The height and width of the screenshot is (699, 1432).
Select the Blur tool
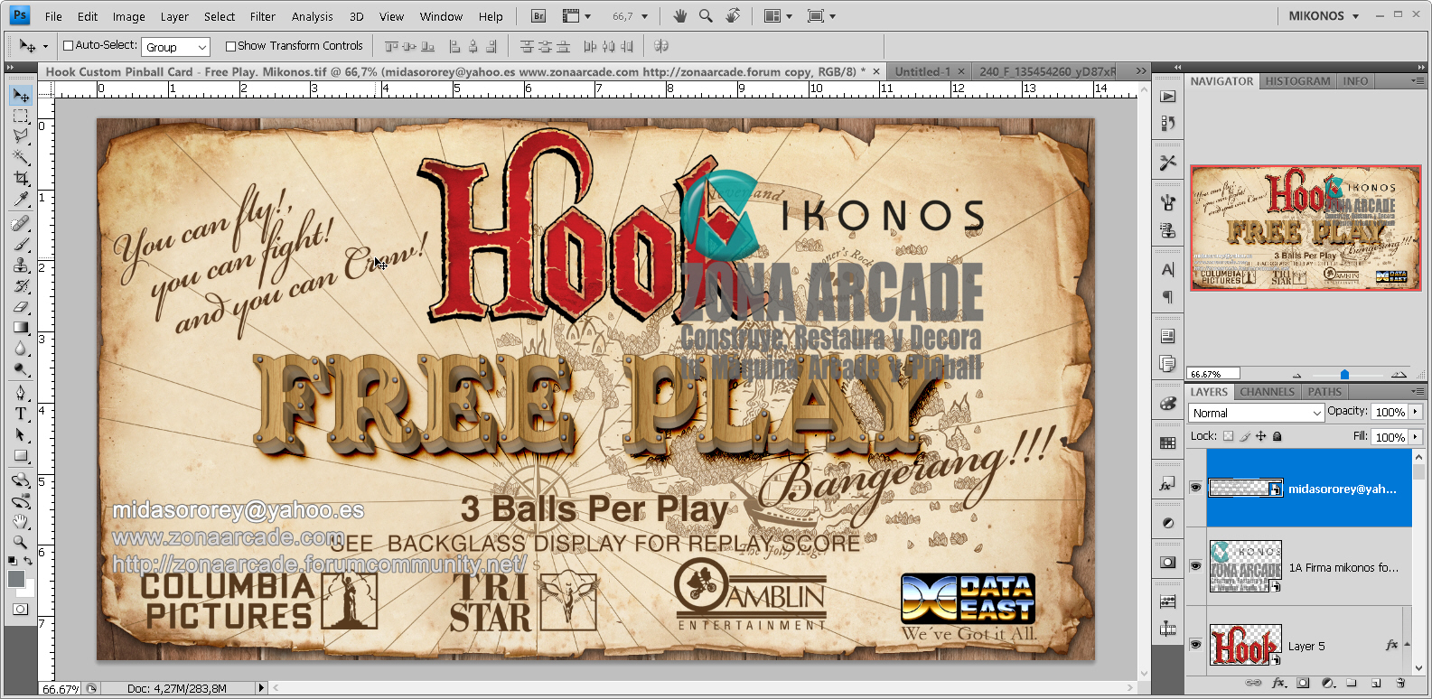(21, 349)
